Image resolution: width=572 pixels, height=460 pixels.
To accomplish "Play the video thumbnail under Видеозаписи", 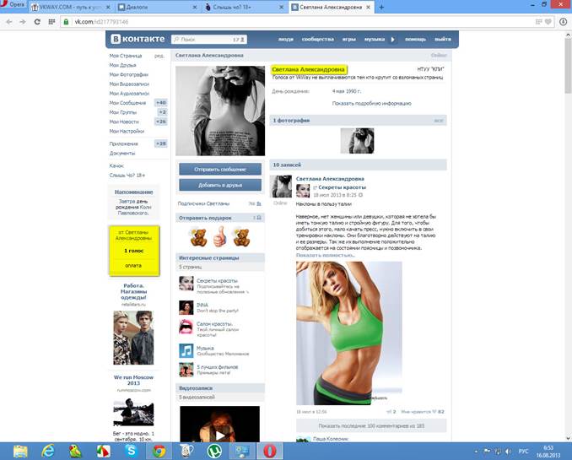I will (x=219, y=425).
